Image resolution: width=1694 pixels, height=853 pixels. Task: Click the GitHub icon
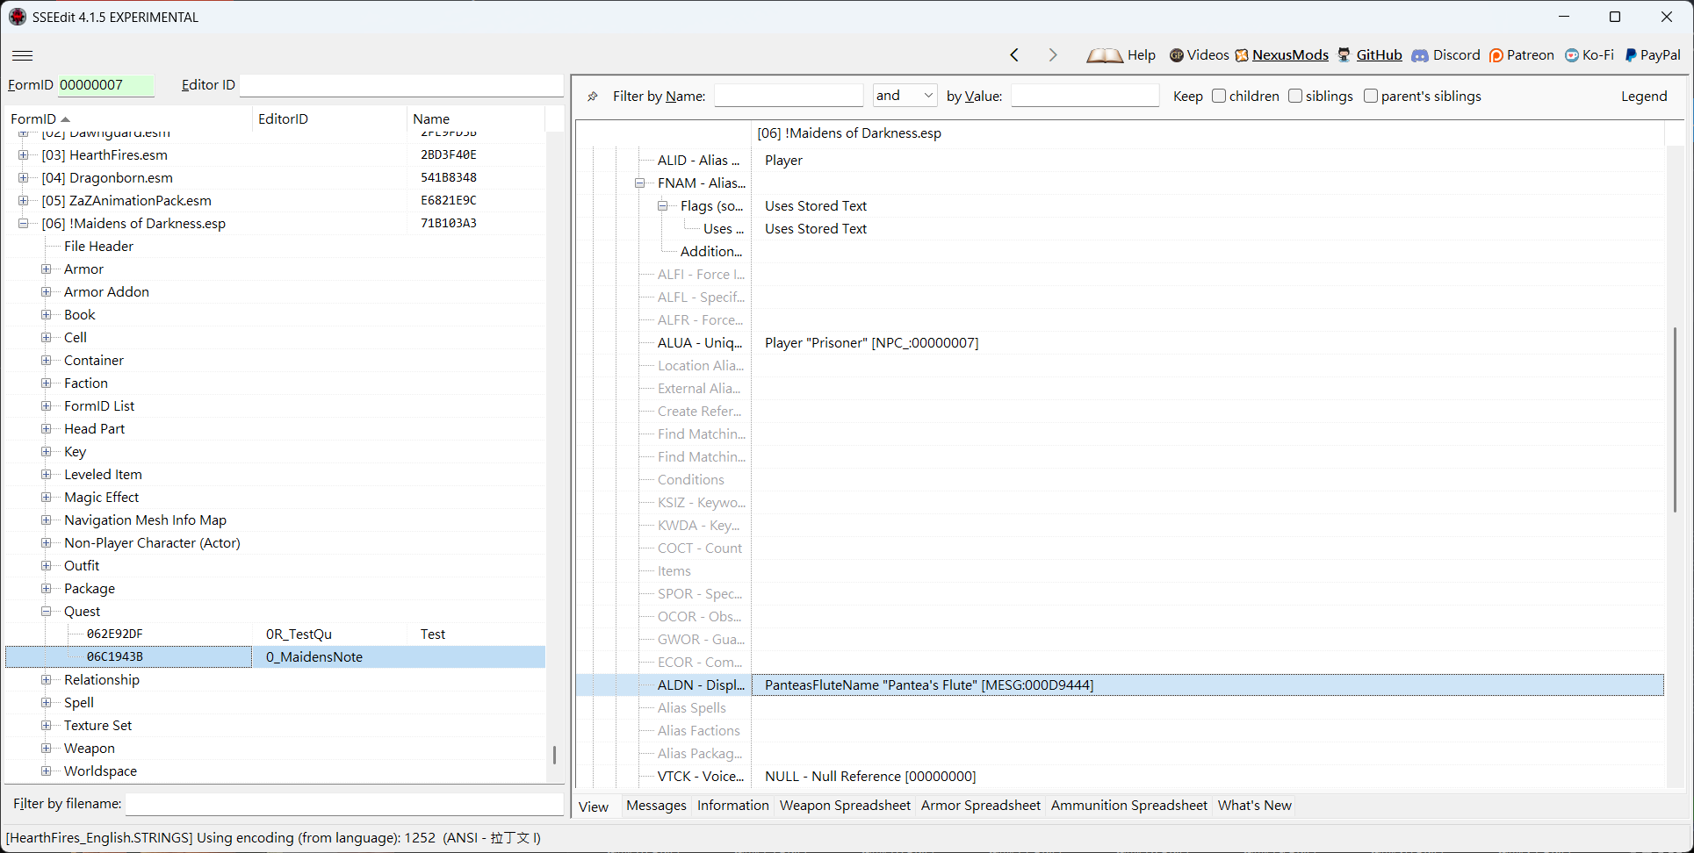(x=1344, y=55)
